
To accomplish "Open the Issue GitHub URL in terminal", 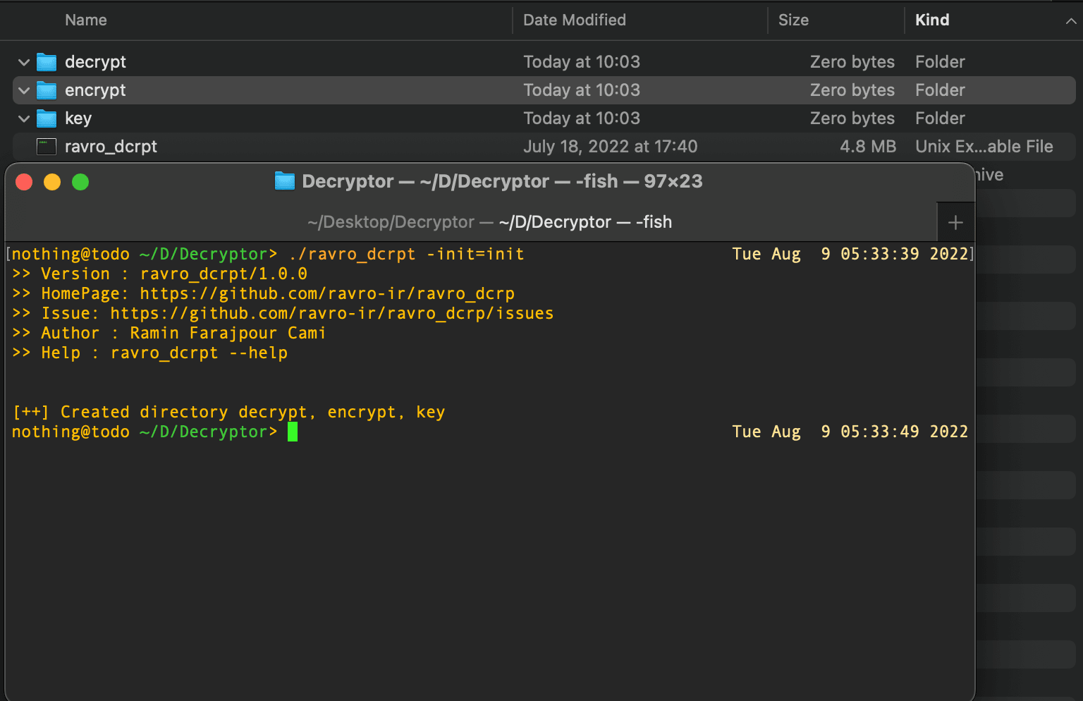I will 332,313.
